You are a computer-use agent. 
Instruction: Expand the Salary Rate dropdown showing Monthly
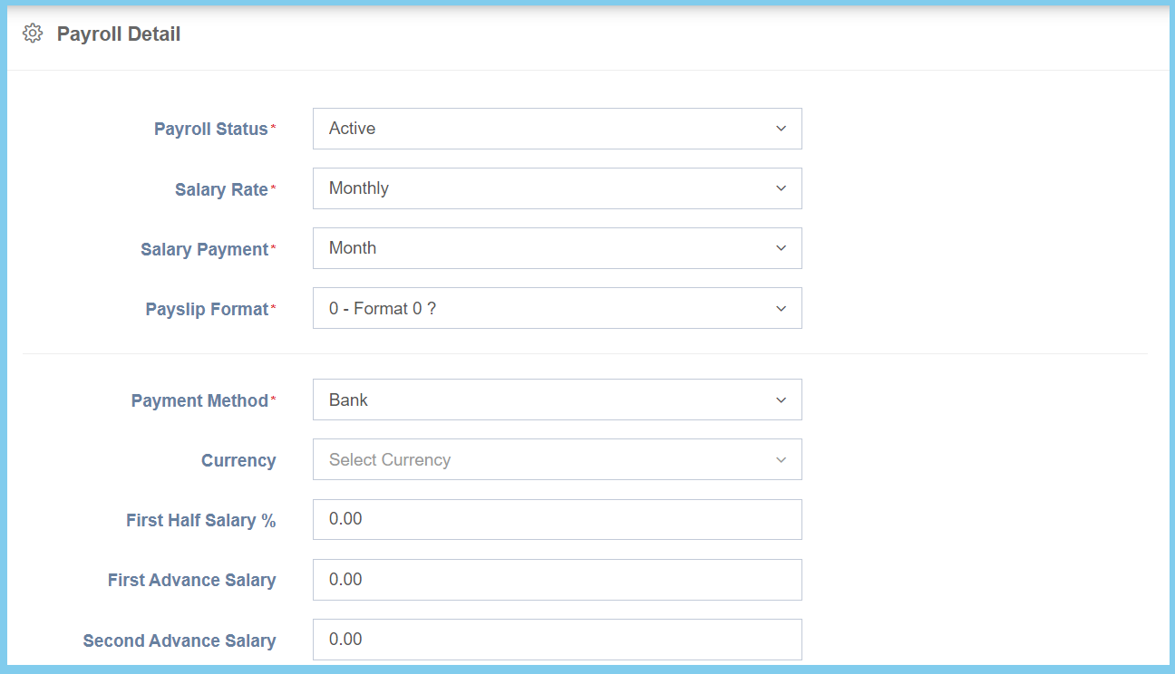click(557, 188)
